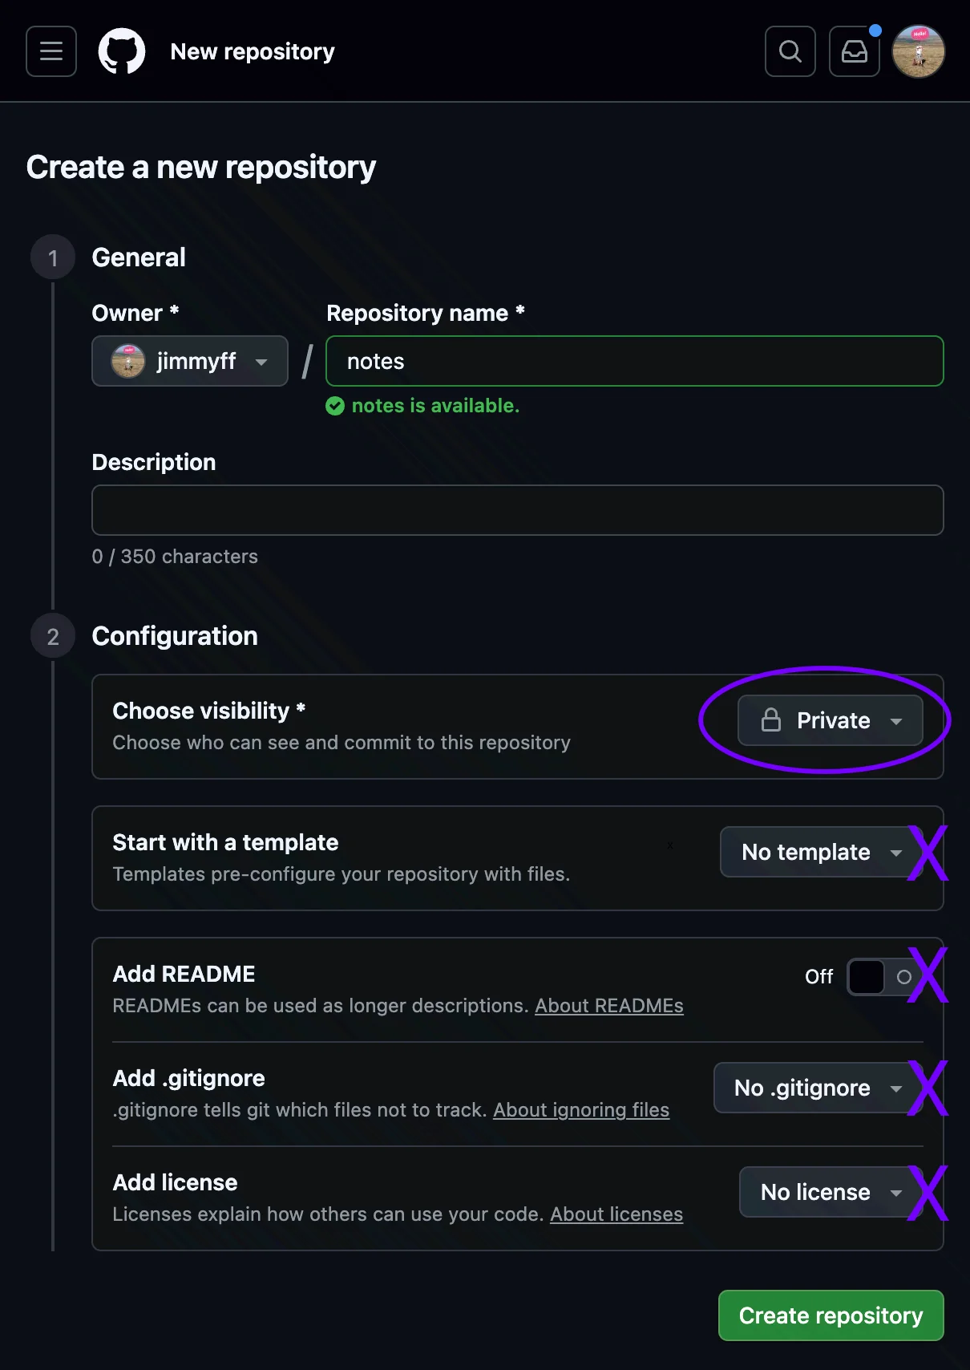Open the No .gitignore dropdown
This screenshot has height=1370, width=970.
click(x=814, y=1088)
